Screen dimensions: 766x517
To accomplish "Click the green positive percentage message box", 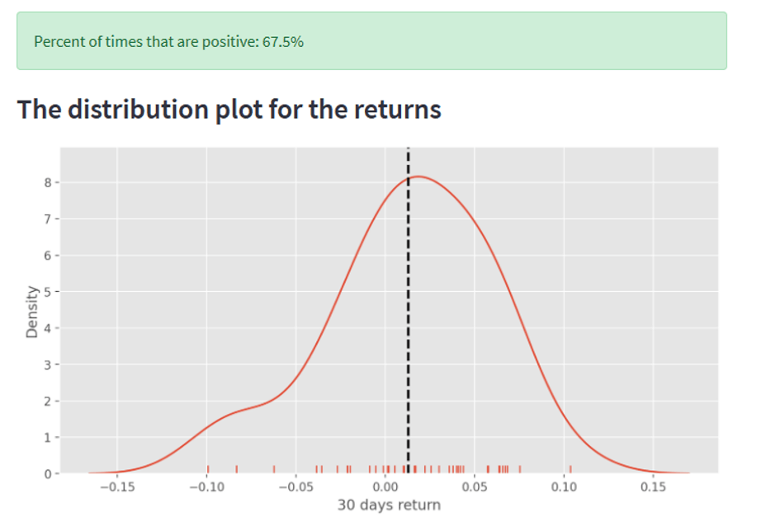I will pyautogui.click(x=371, y=41).
